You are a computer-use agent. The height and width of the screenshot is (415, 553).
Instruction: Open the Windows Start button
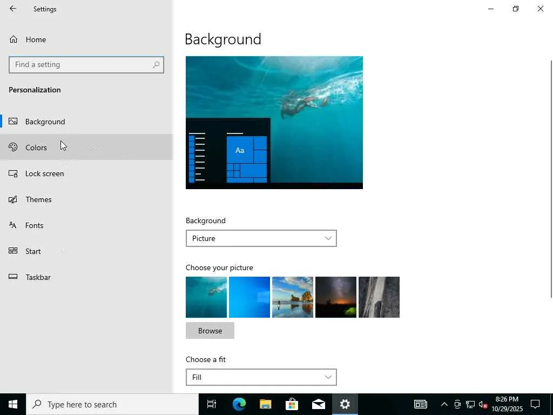(13, 404)
